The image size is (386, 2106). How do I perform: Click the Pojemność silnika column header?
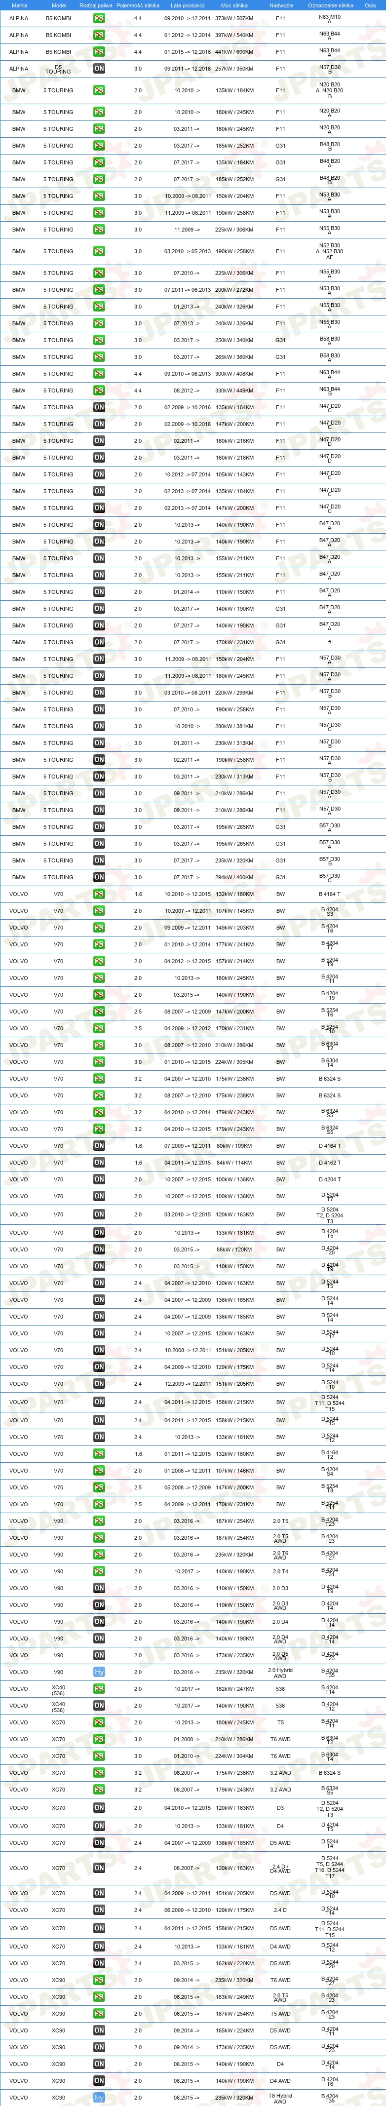(x=137, y=5)
